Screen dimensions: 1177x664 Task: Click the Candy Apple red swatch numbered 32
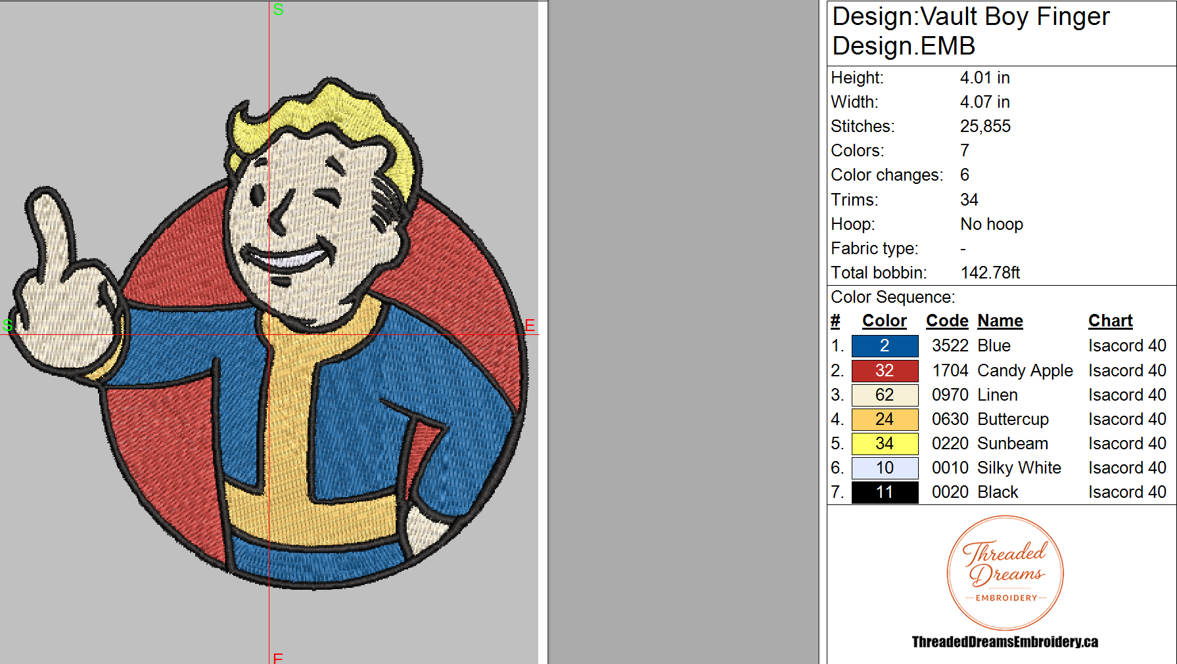pyautogui.click(x=885, y=370)
